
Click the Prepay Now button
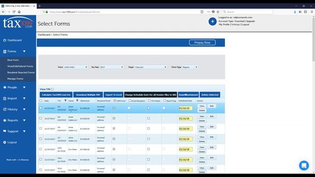(x=202, y=43)
